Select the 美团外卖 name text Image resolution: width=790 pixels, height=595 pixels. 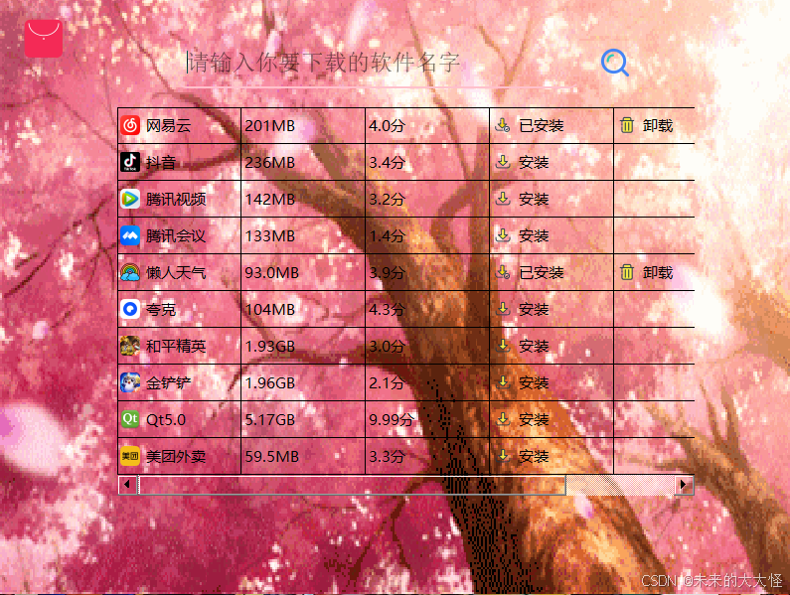[176, 457]
